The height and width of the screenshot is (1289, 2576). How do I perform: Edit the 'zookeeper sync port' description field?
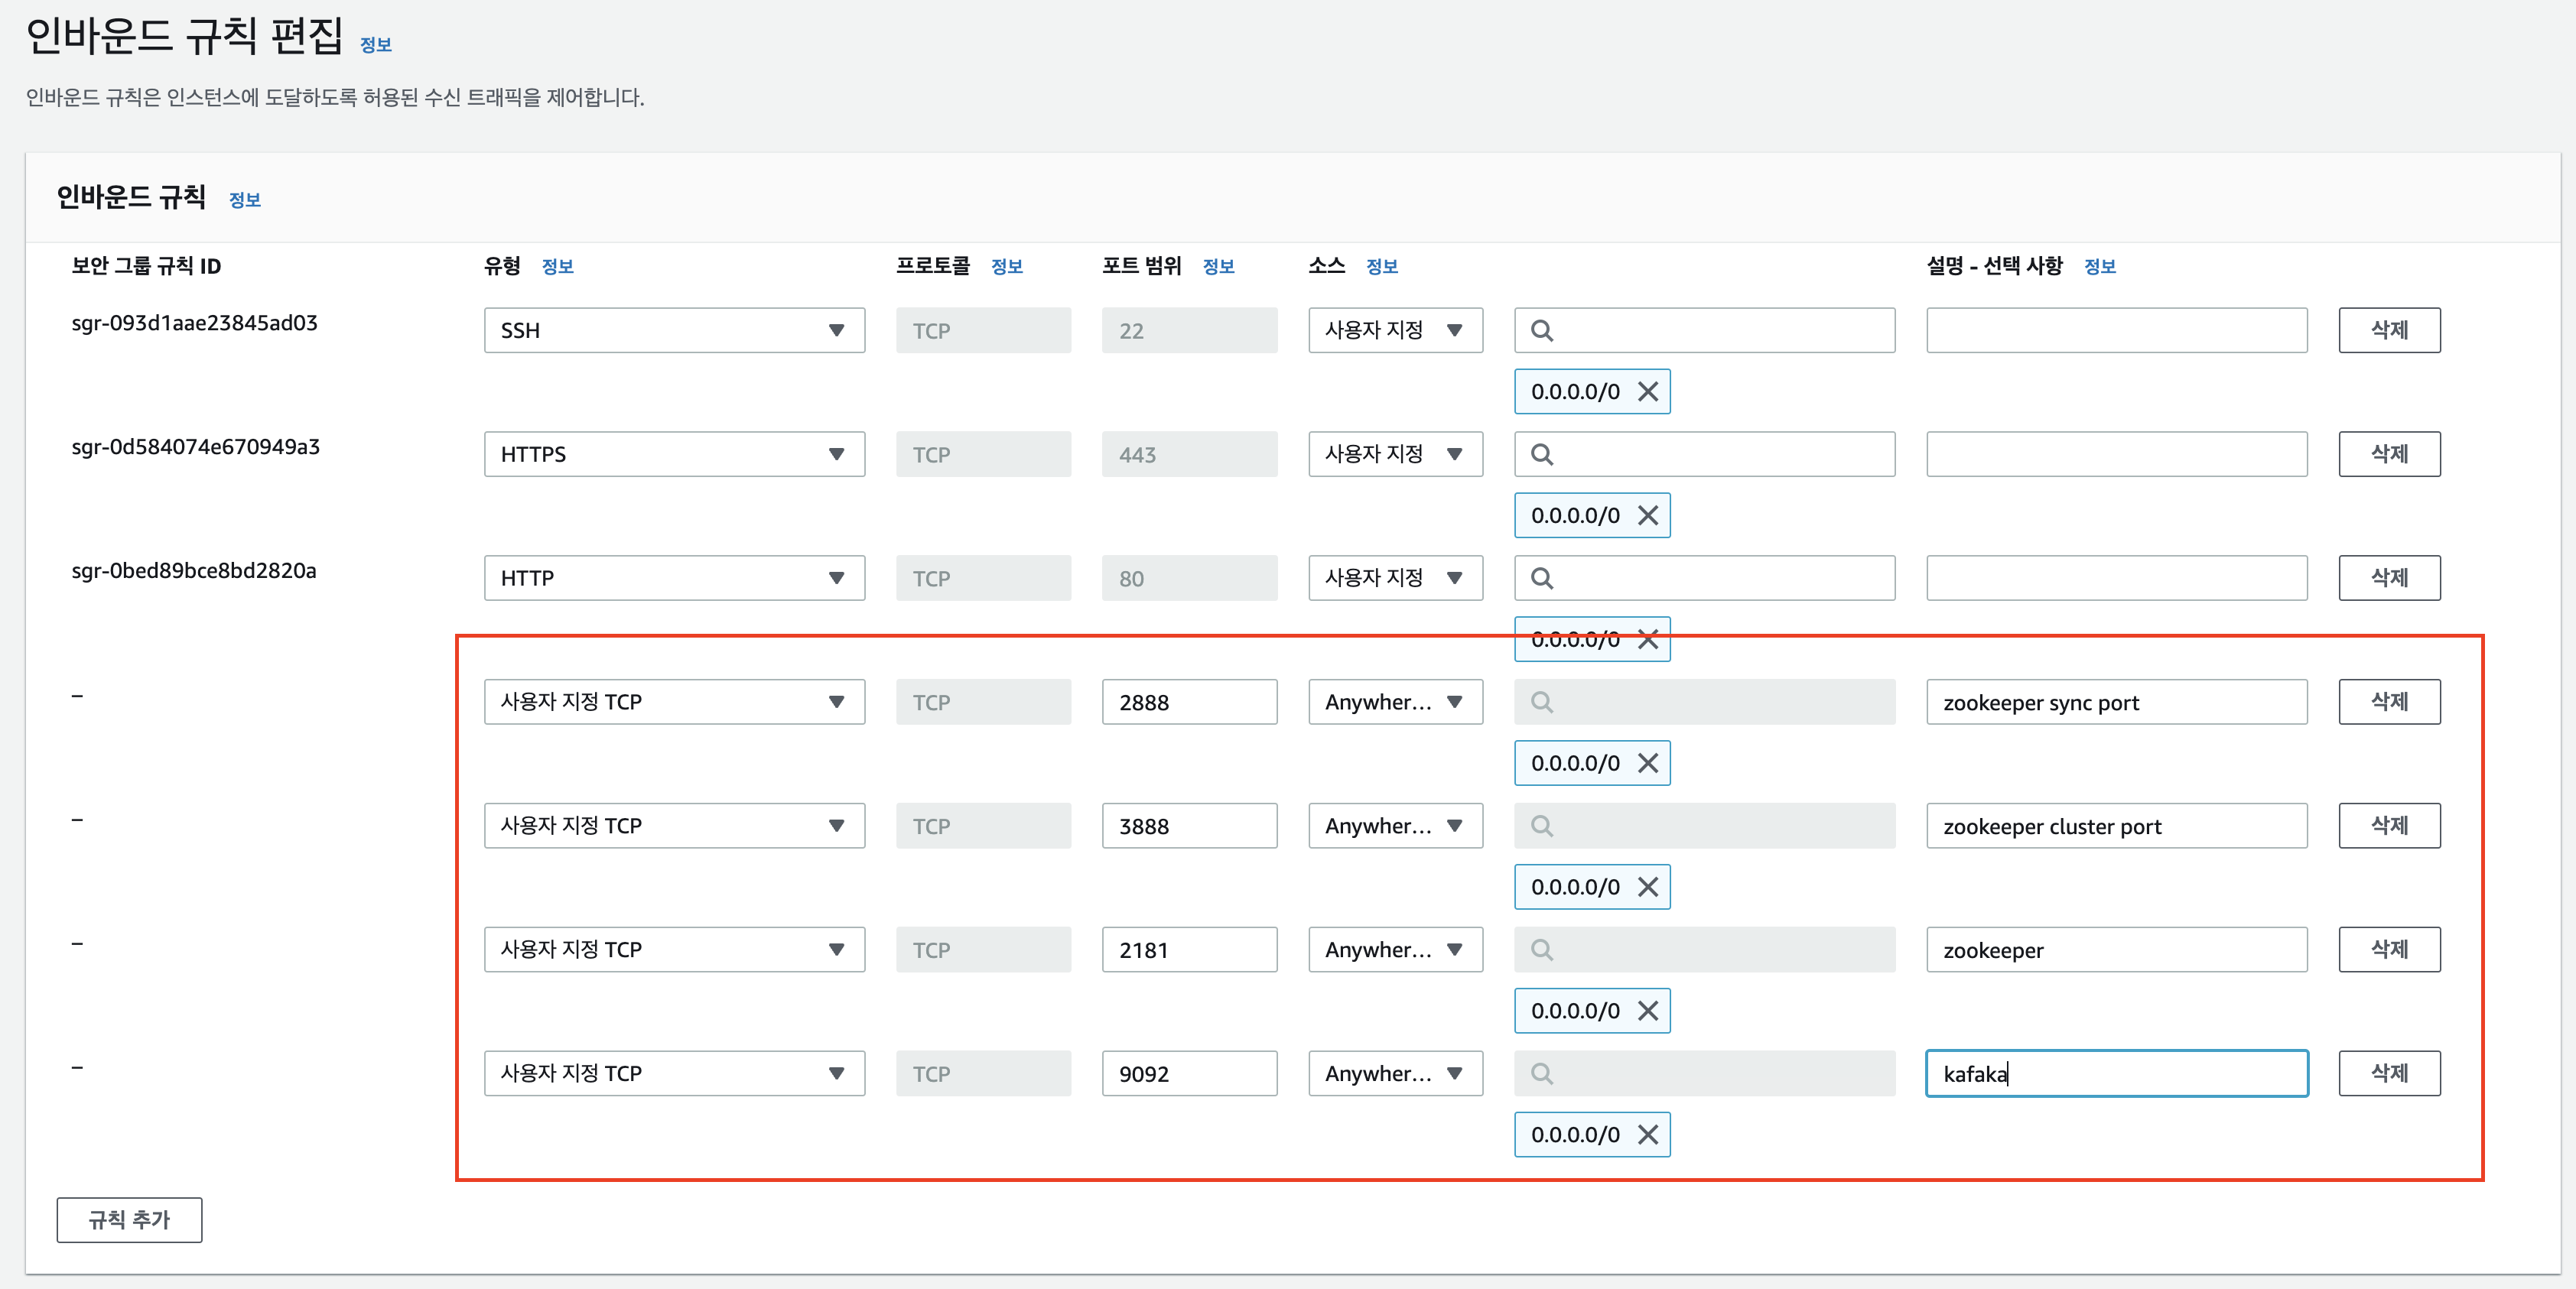pyautogui.click(x=2116, y=703)
